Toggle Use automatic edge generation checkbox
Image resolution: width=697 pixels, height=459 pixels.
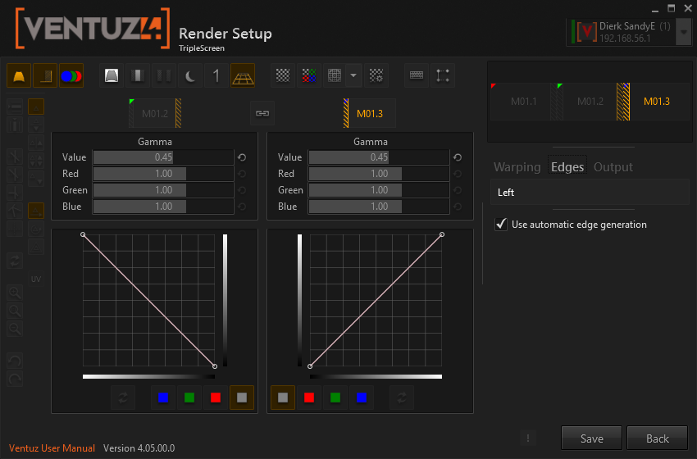coord(501,224)
